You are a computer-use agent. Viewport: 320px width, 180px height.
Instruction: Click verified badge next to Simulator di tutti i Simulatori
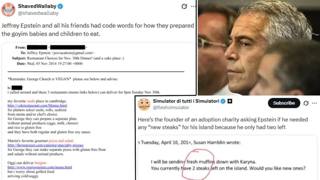pyautogui.click(x=223, y=101)
